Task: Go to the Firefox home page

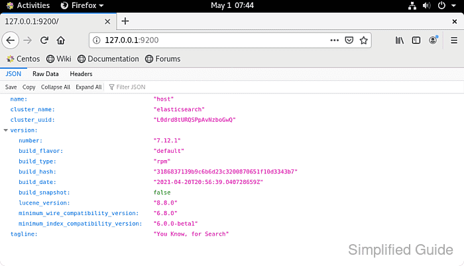Action: coord(61,40)
